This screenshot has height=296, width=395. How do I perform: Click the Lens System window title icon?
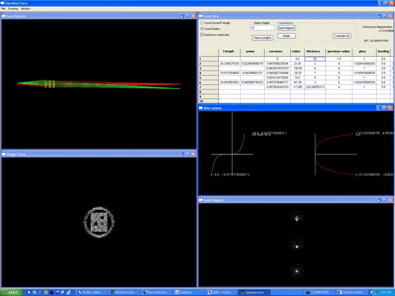click(4, 16)
